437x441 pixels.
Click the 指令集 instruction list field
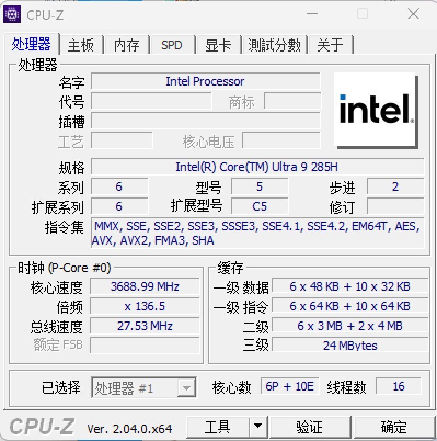pyautogui.click(x=257, y=233)
